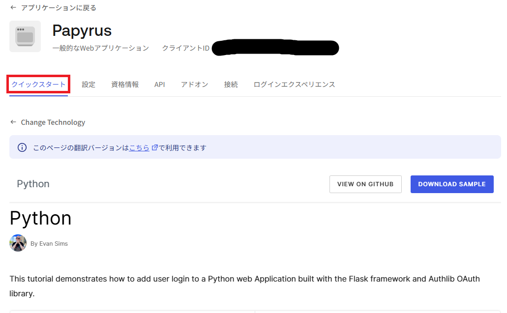Image resolution: width=507 pixels, height=313 pixels.
Task: Click the VIEW ON GITHUB button
Action: click(x=365, y=184)
